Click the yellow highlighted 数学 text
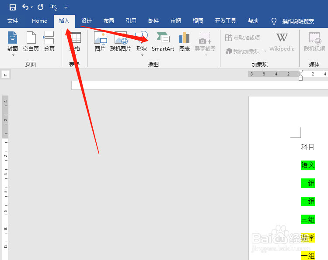Viewport: 328px width, 260px height. 308,238
